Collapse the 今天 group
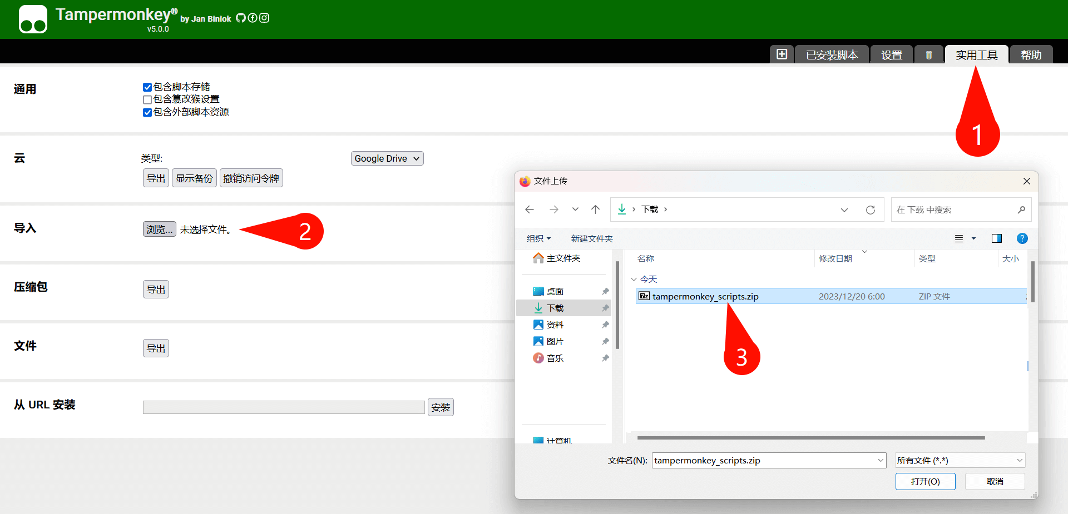This screenshot has height=514, width=1068. (x=634, y=279)
